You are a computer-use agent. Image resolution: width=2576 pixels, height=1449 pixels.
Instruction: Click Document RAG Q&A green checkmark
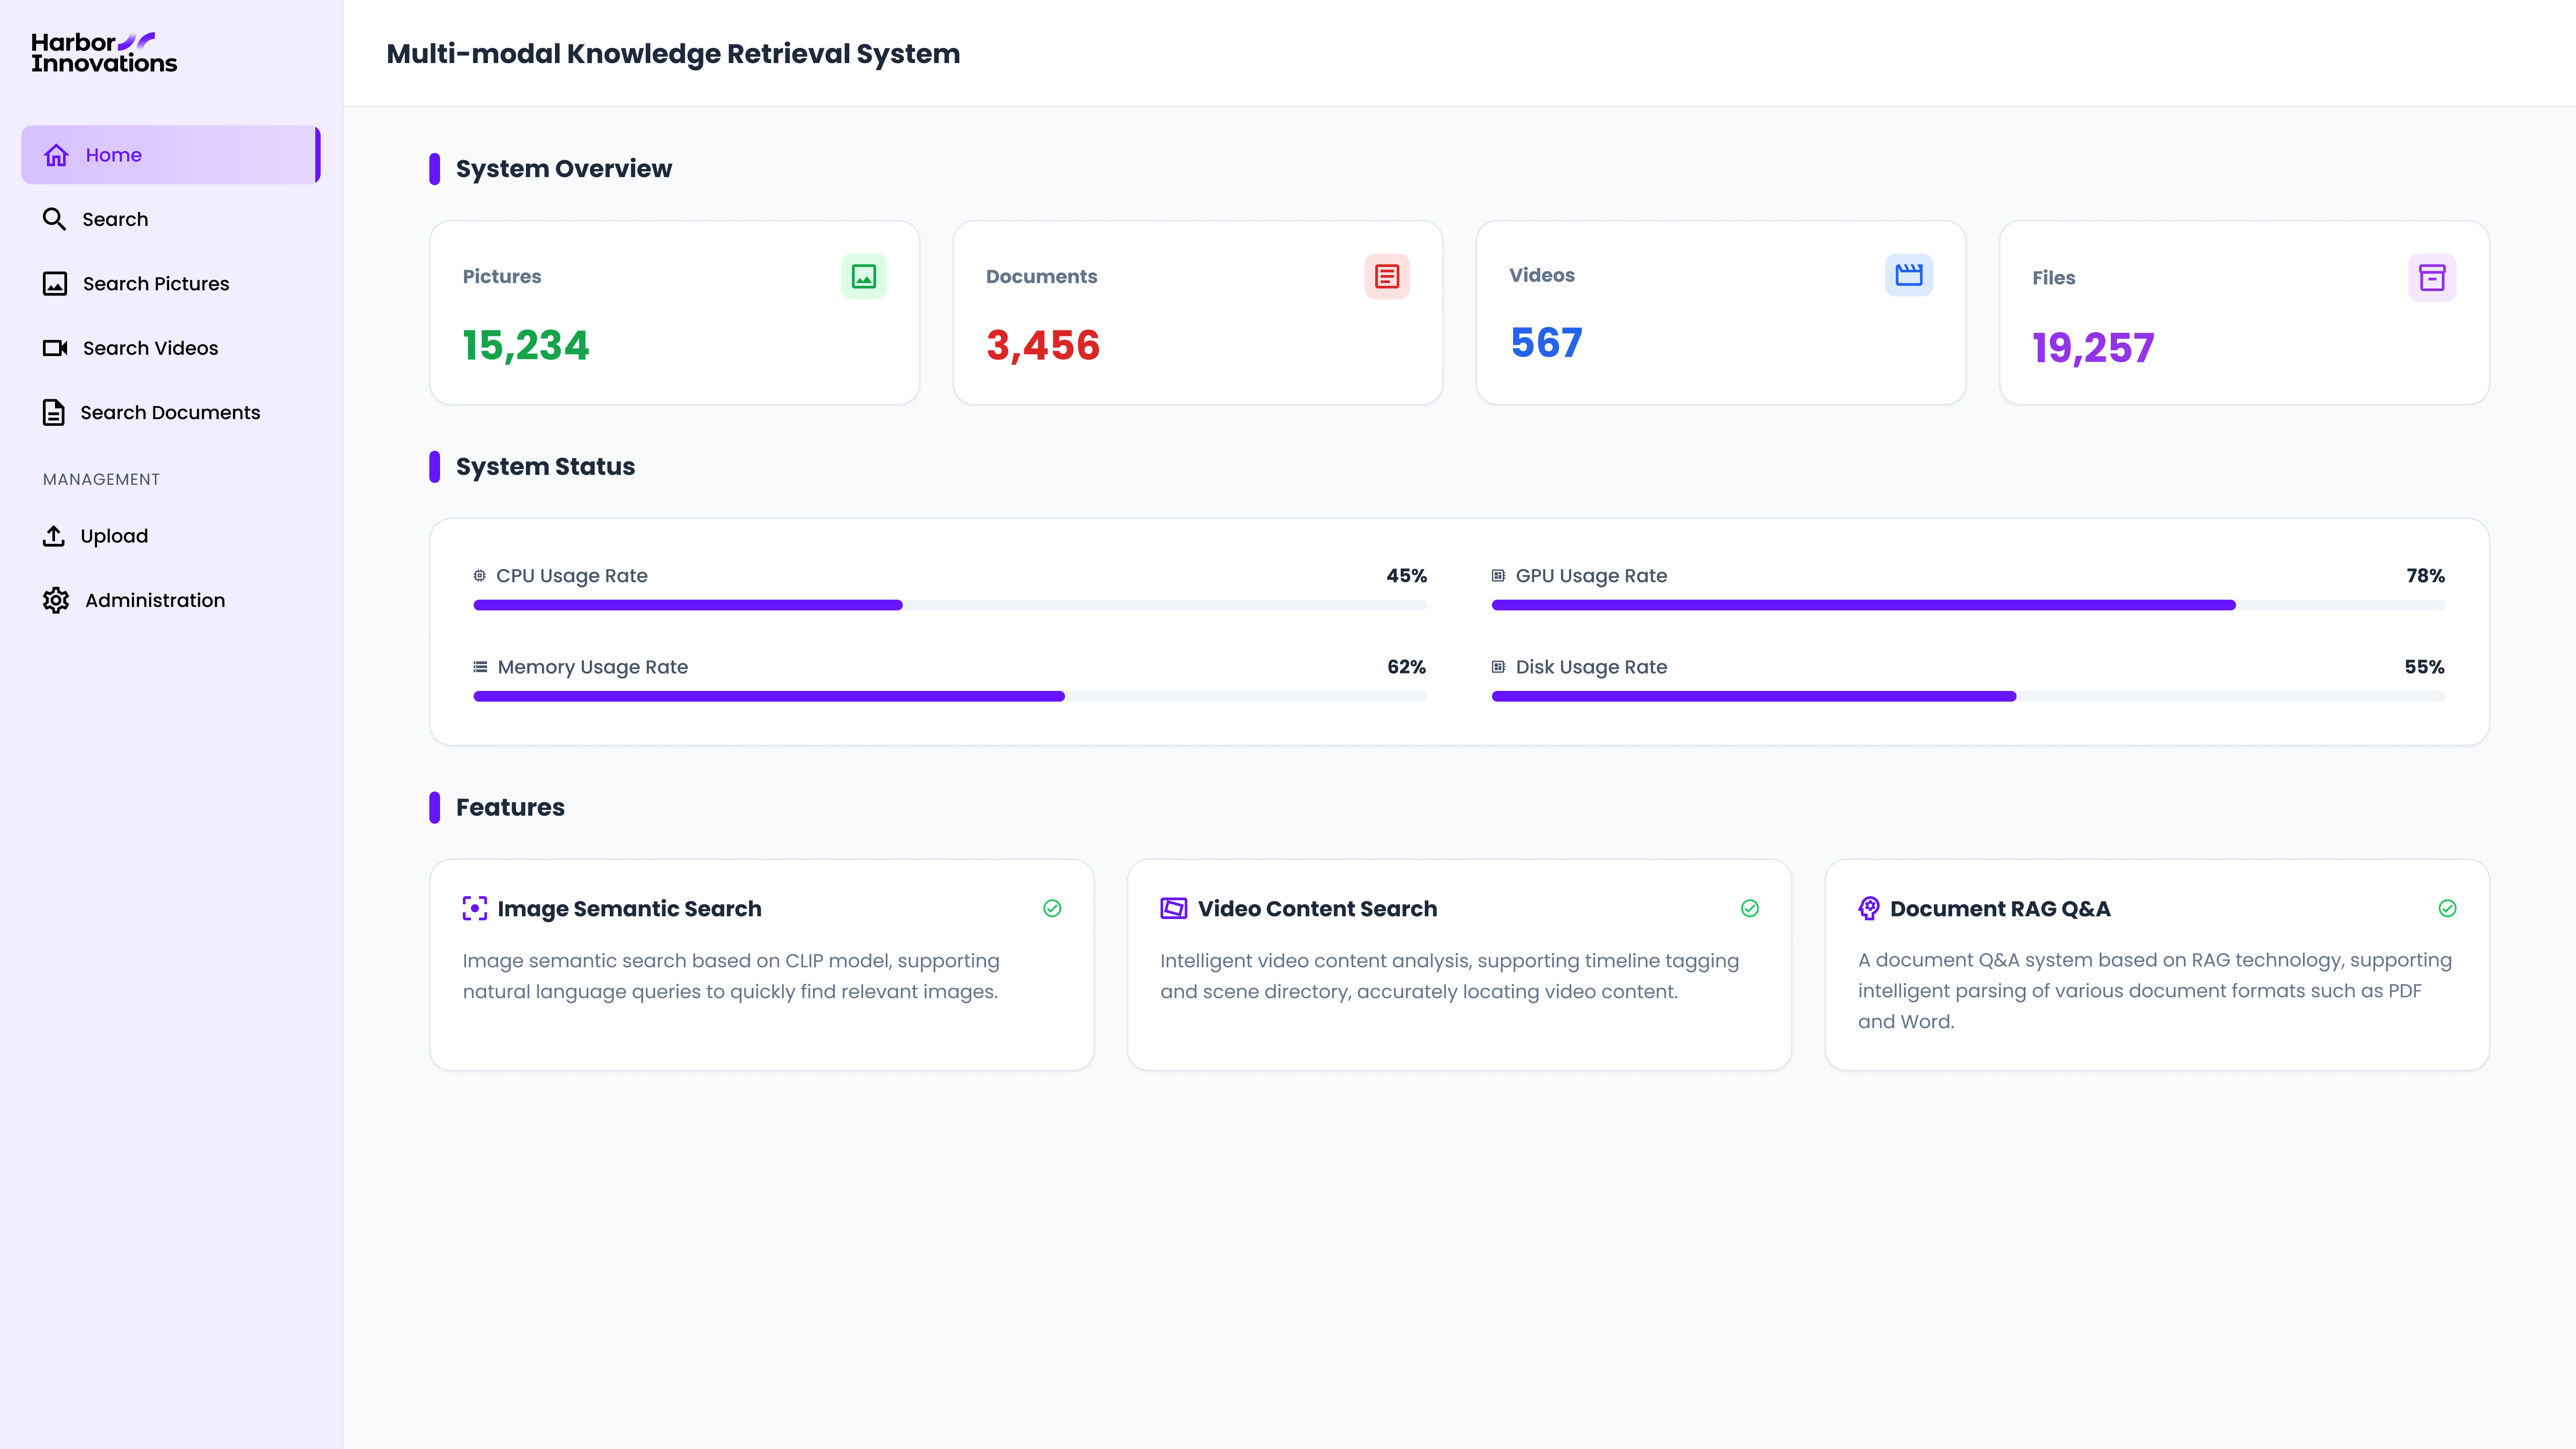click(x=2447, y=908)
